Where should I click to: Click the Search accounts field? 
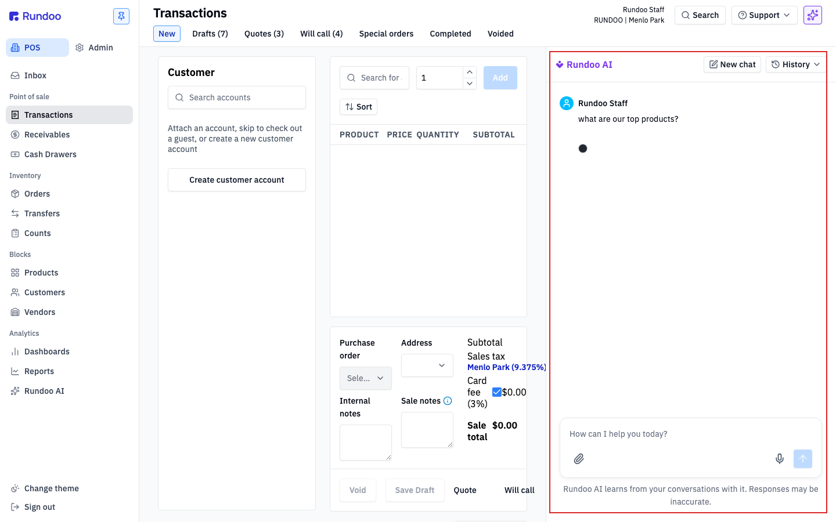pos(237,97)
